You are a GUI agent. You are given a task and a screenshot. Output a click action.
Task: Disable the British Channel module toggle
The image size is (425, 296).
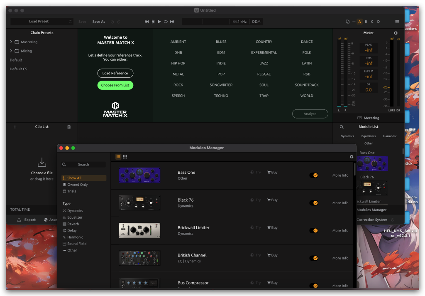[314, 258]
